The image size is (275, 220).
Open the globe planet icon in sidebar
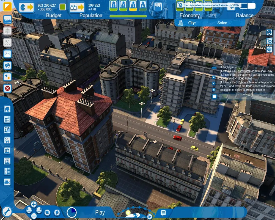pyautogui.click(x=7, y=65)
